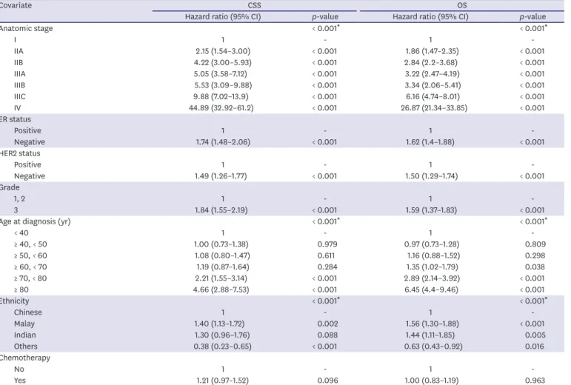The width and height of the screenshot is (571, 385).
Task: Select the chemotherapy OS p-value '0.963'
Action: click(x=535, y=381)
